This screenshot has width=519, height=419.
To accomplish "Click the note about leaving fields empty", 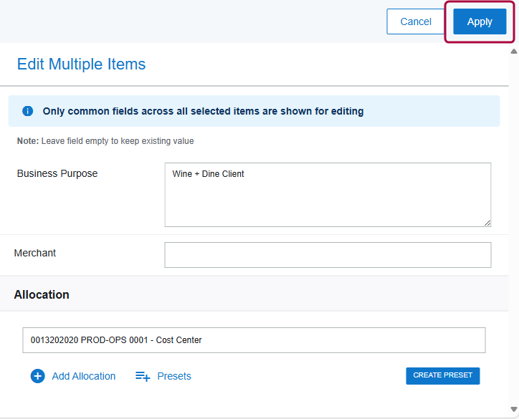I will point(105,141).
